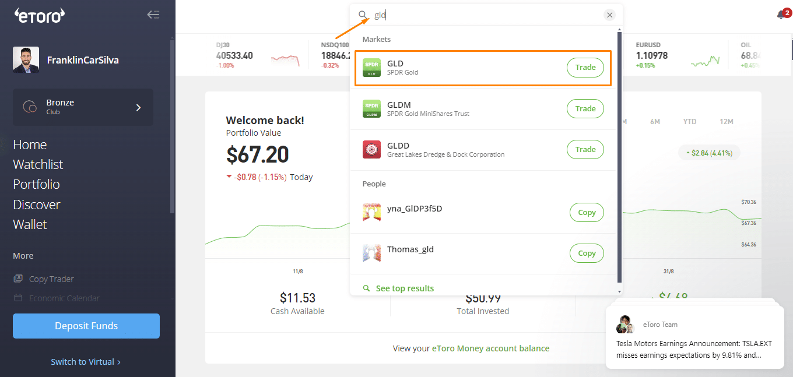The image size is (793, 377).
Task: Open the yna_GlDP3f5D profile avatar
Action: coord(372,212)
